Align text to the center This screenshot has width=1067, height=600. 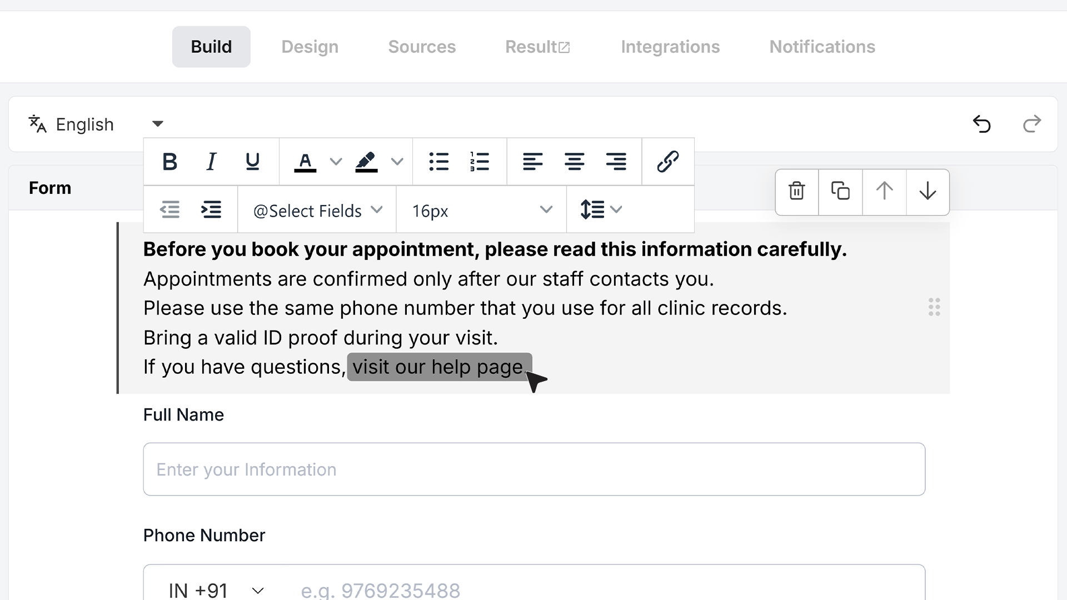click(x=574, y=162)
